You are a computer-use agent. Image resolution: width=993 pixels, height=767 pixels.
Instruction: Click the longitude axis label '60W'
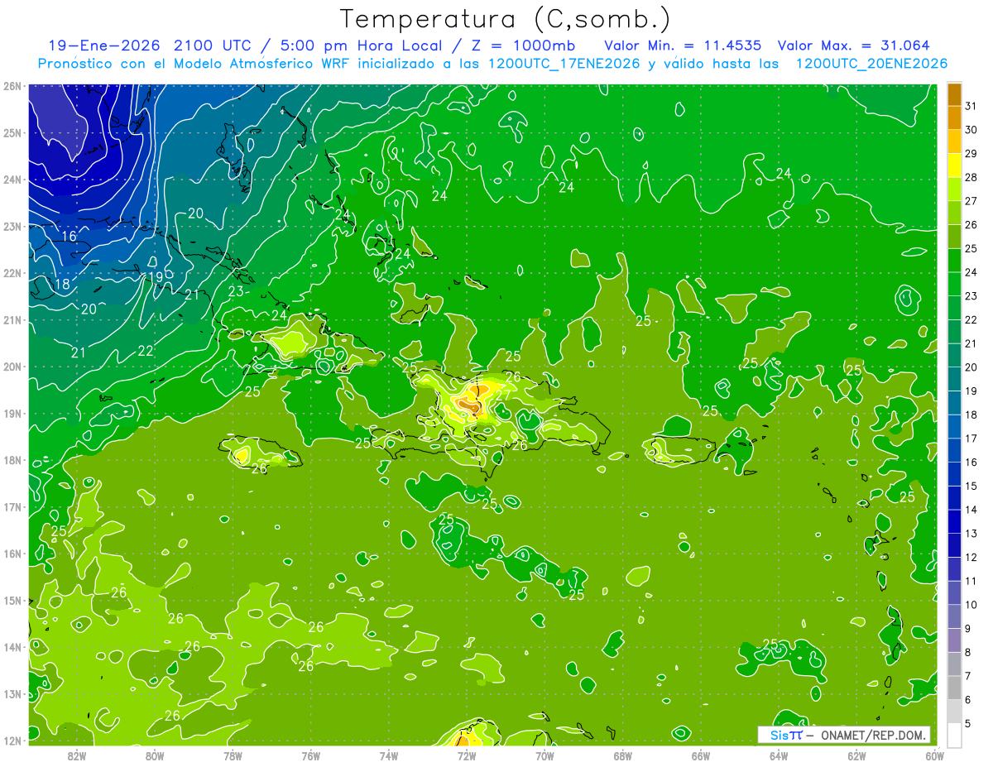tap(934, 755)
